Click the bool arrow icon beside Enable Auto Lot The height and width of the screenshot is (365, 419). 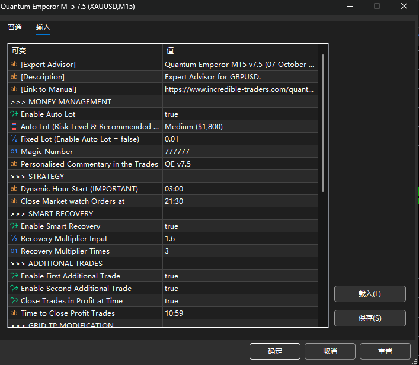tap(14, 114)
